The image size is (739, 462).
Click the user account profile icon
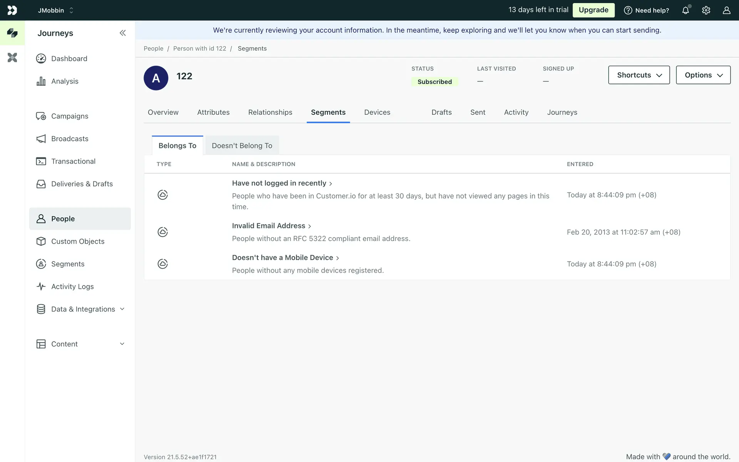point(726,10)
